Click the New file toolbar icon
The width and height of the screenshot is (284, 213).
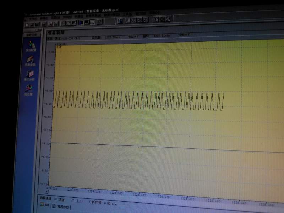(x=27, y=25)
